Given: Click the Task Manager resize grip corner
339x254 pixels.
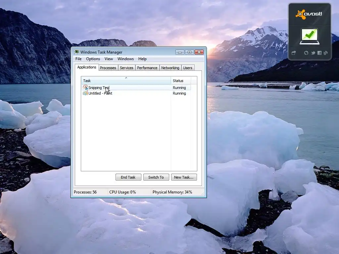Looking at the screenshot, I should pos(203,194).
